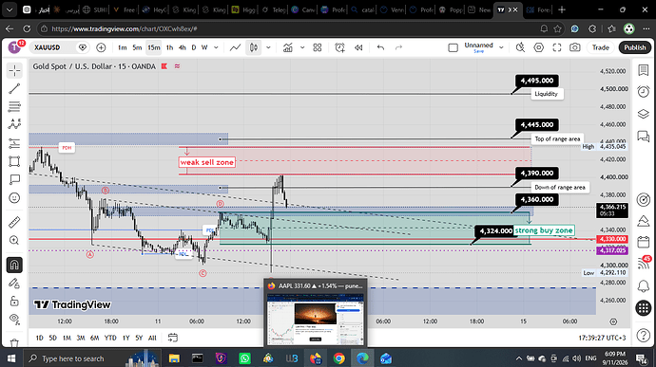Redo the last chart action
Image resolution: width=656 pixels, height=367 pixels.
coord(398,47)
